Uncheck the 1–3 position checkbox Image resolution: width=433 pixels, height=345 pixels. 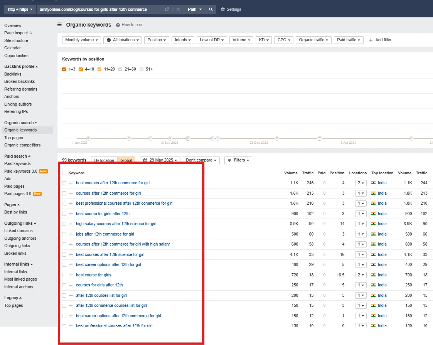[x=64, y=69]
